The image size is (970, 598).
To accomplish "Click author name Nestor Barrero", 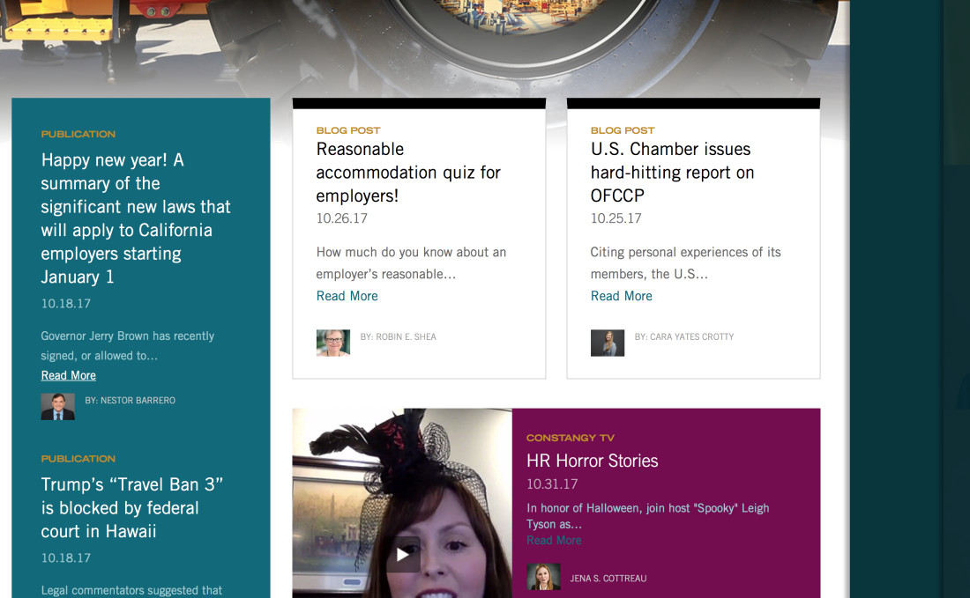I will point(131,401).
